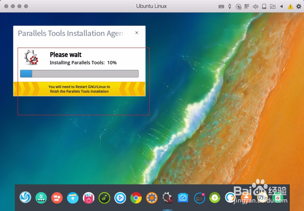Click the yellow restart GNU/Linux notice
The height and width of the screenshot is (211, 304).
tap(79, 89)
